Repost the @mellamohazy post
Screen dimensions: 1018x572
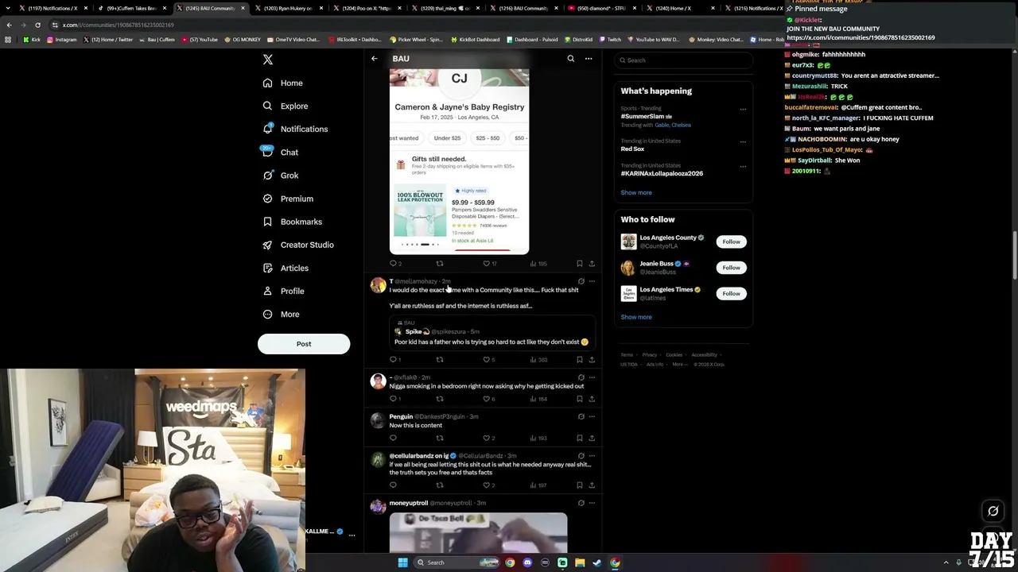point(440,360)
